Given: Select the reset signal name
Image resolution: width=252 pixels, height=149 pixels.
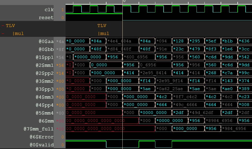Looking at the screenshot, I should (x=46, y=18).
